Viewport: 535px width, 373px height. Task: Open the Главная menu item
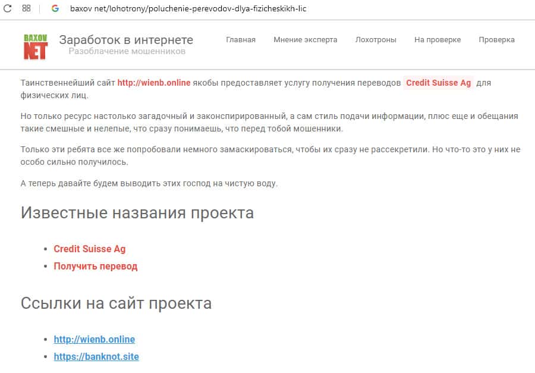(241, 40)
